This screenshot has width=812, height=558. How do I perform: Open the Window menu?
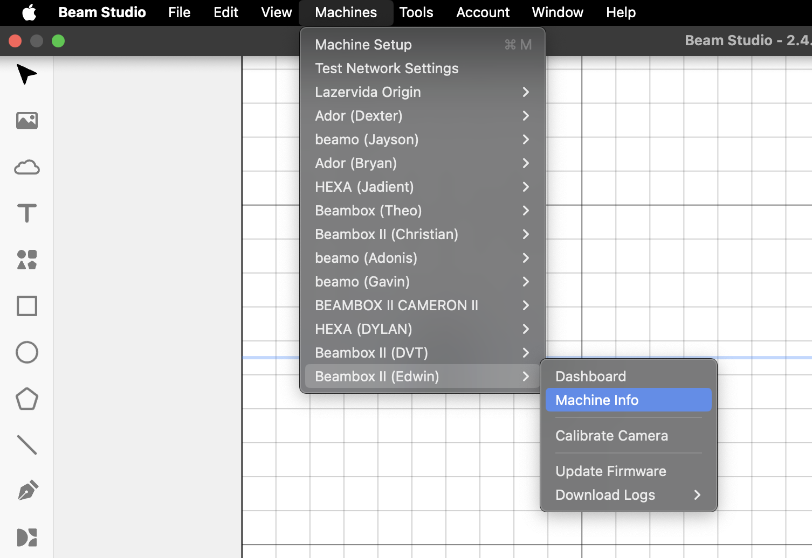tap(557, 12)
